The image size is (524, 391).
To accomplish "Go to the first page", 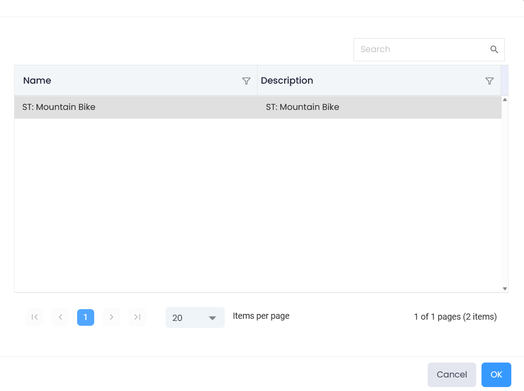I will tap(35, 317).
